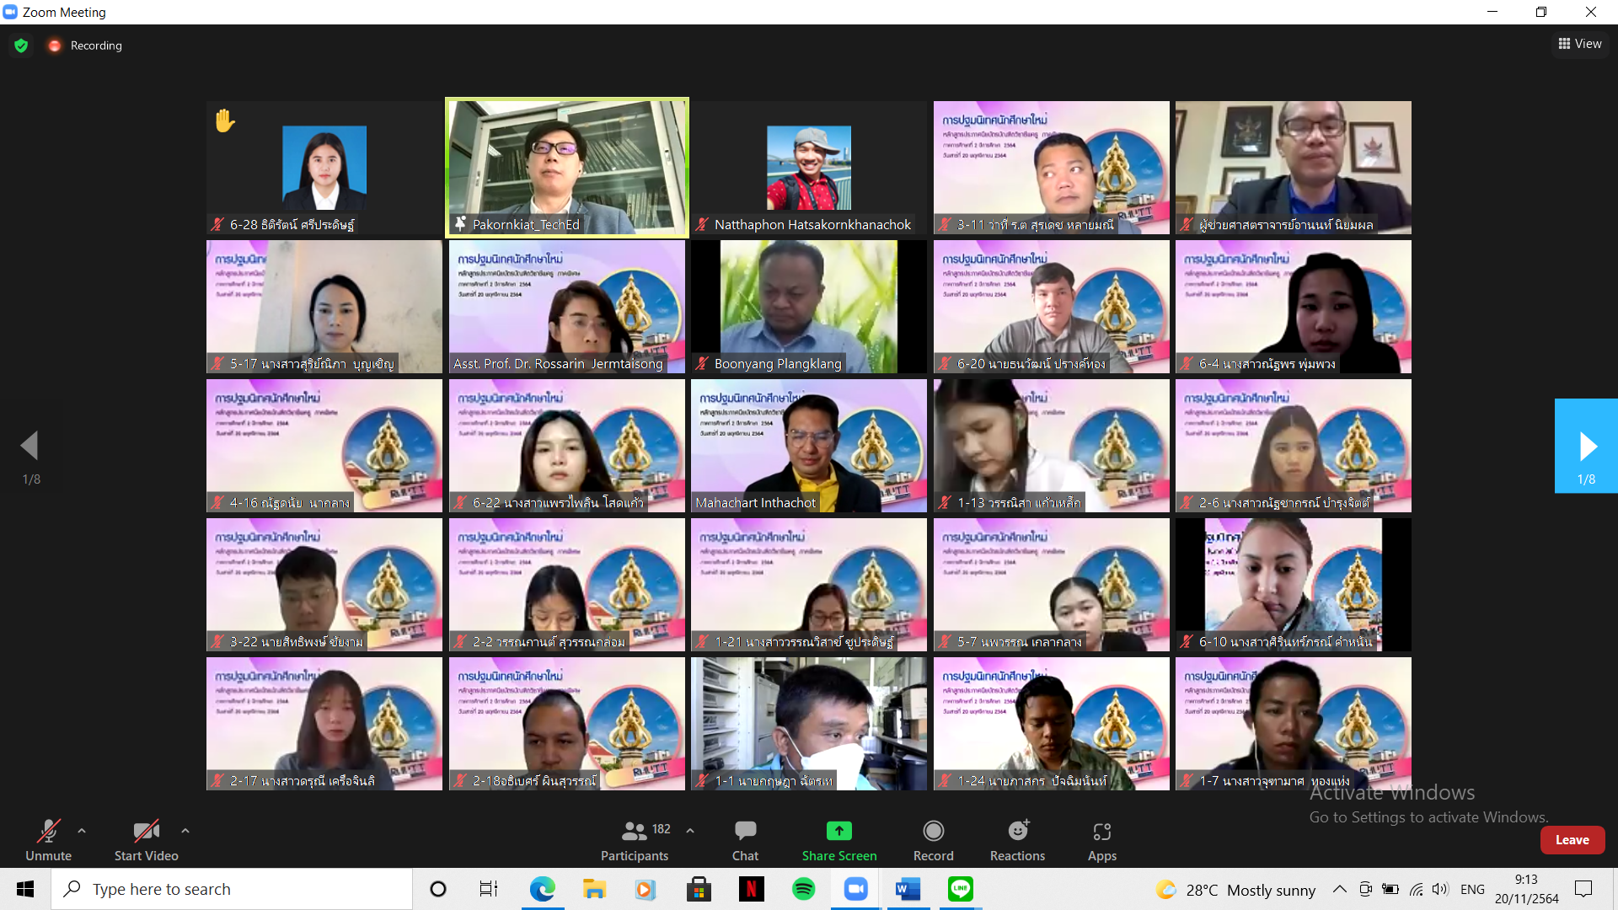Expand audio options arrow next to Unmute

point(82,831)
